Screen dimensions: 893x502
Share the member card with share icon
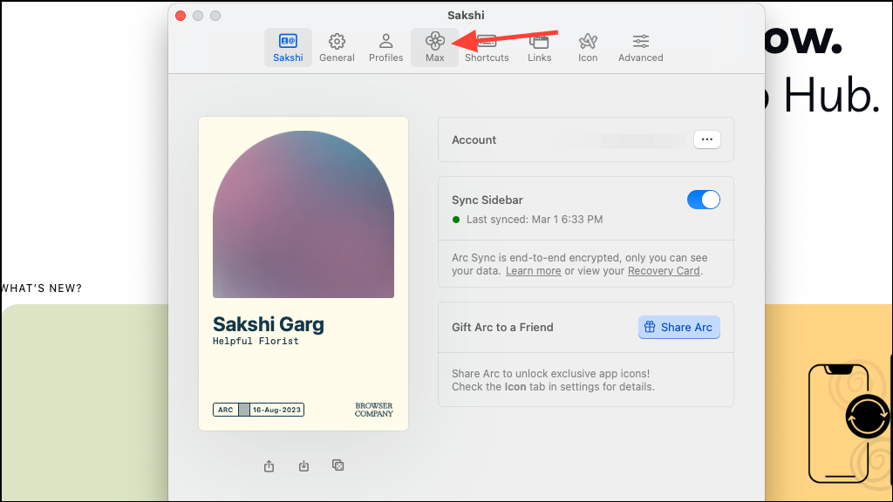tap(269, 466)
